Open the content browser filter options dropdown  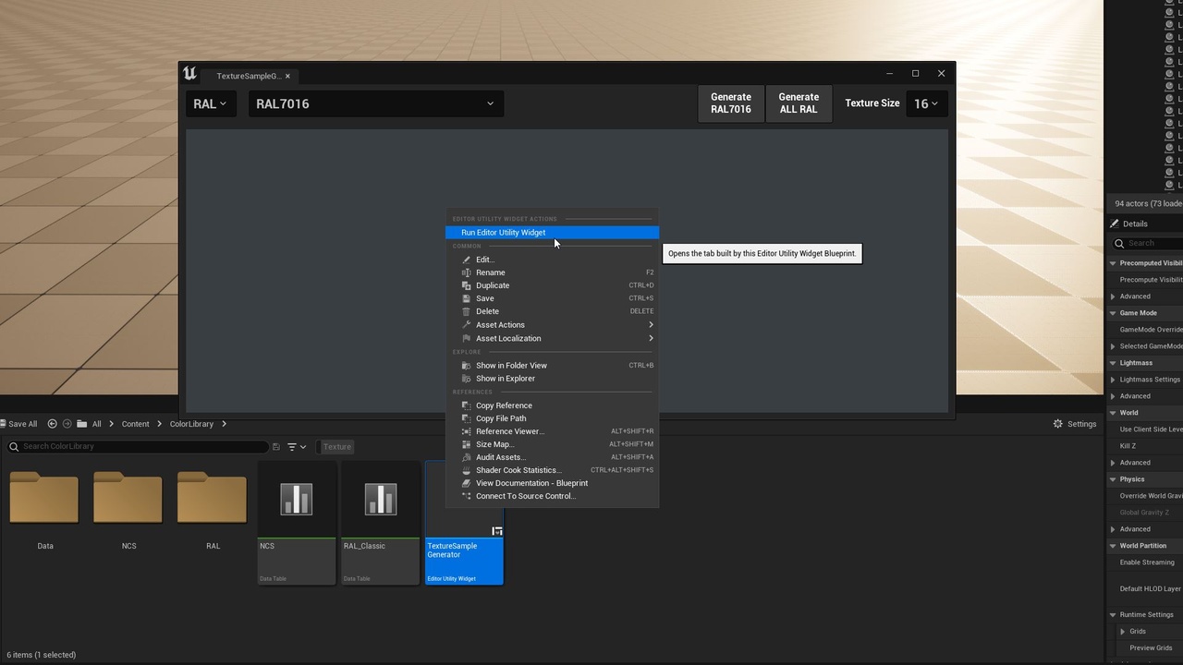(x=297, y=447)
